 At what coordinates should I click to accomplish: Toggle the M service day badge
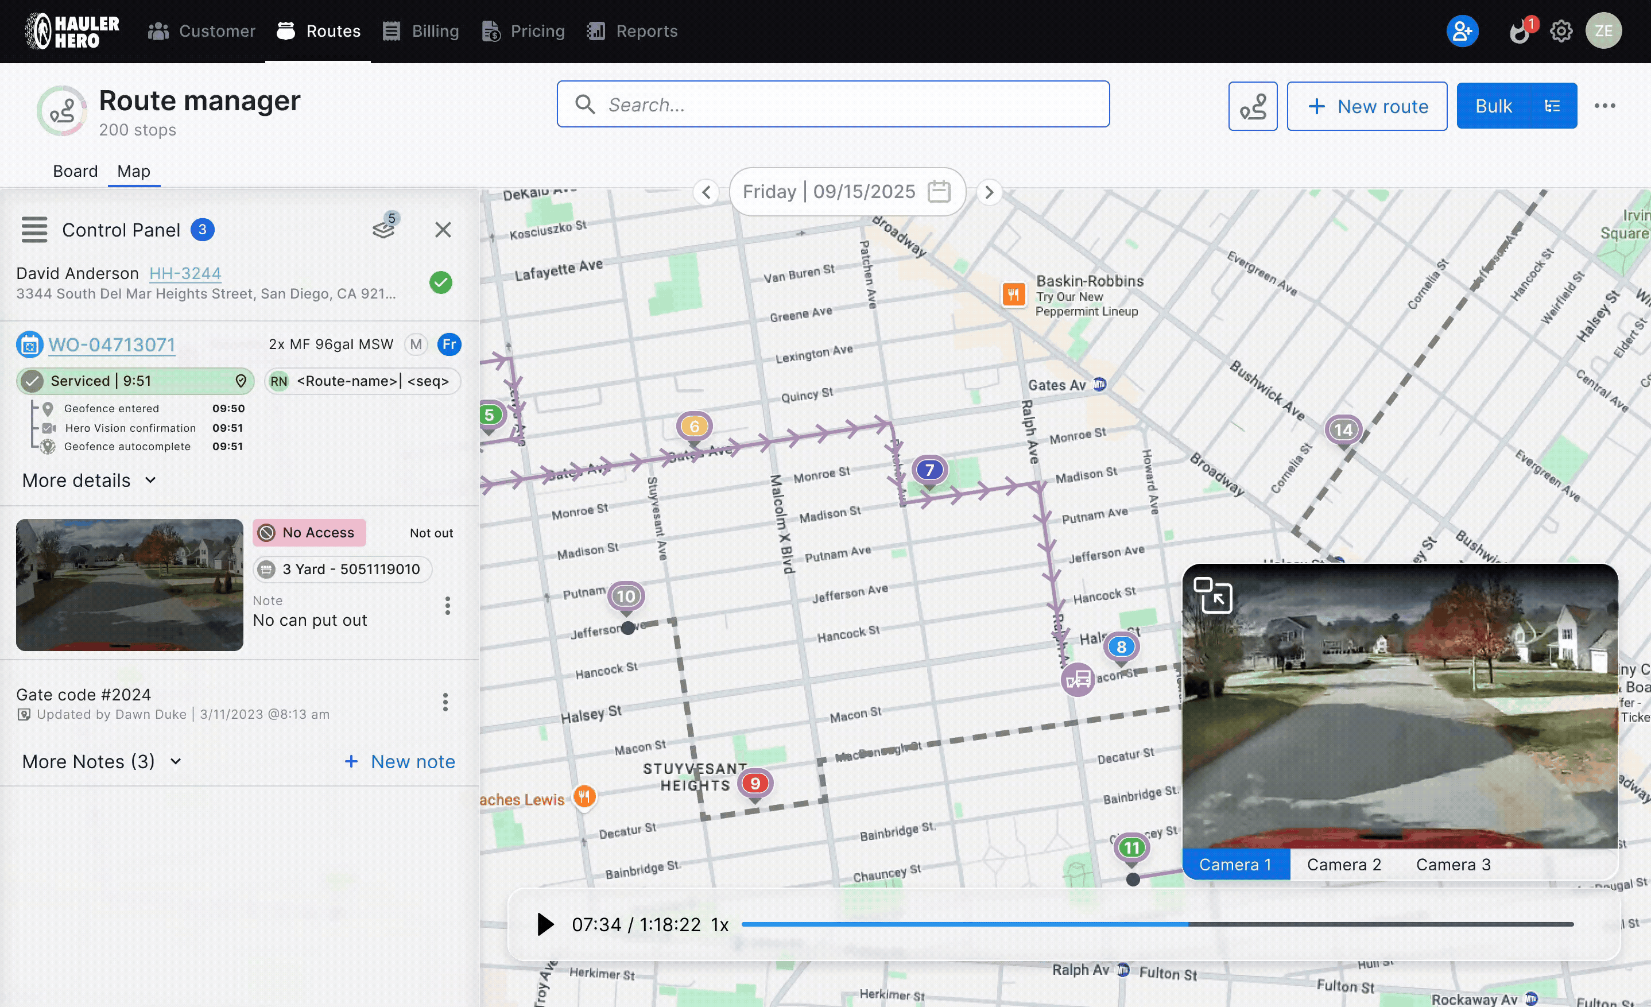[x=416, y=344]
